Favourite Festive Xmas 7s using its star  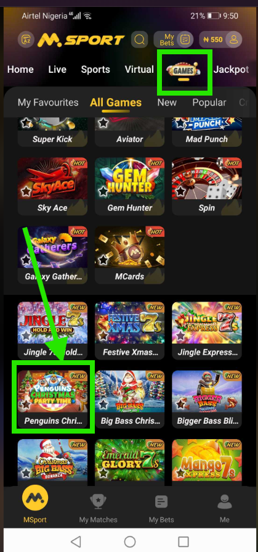103,336
